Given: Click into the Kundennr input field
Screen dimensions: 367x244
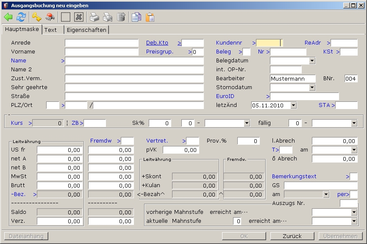Looking at the screenshot, I should pos(269,43).
